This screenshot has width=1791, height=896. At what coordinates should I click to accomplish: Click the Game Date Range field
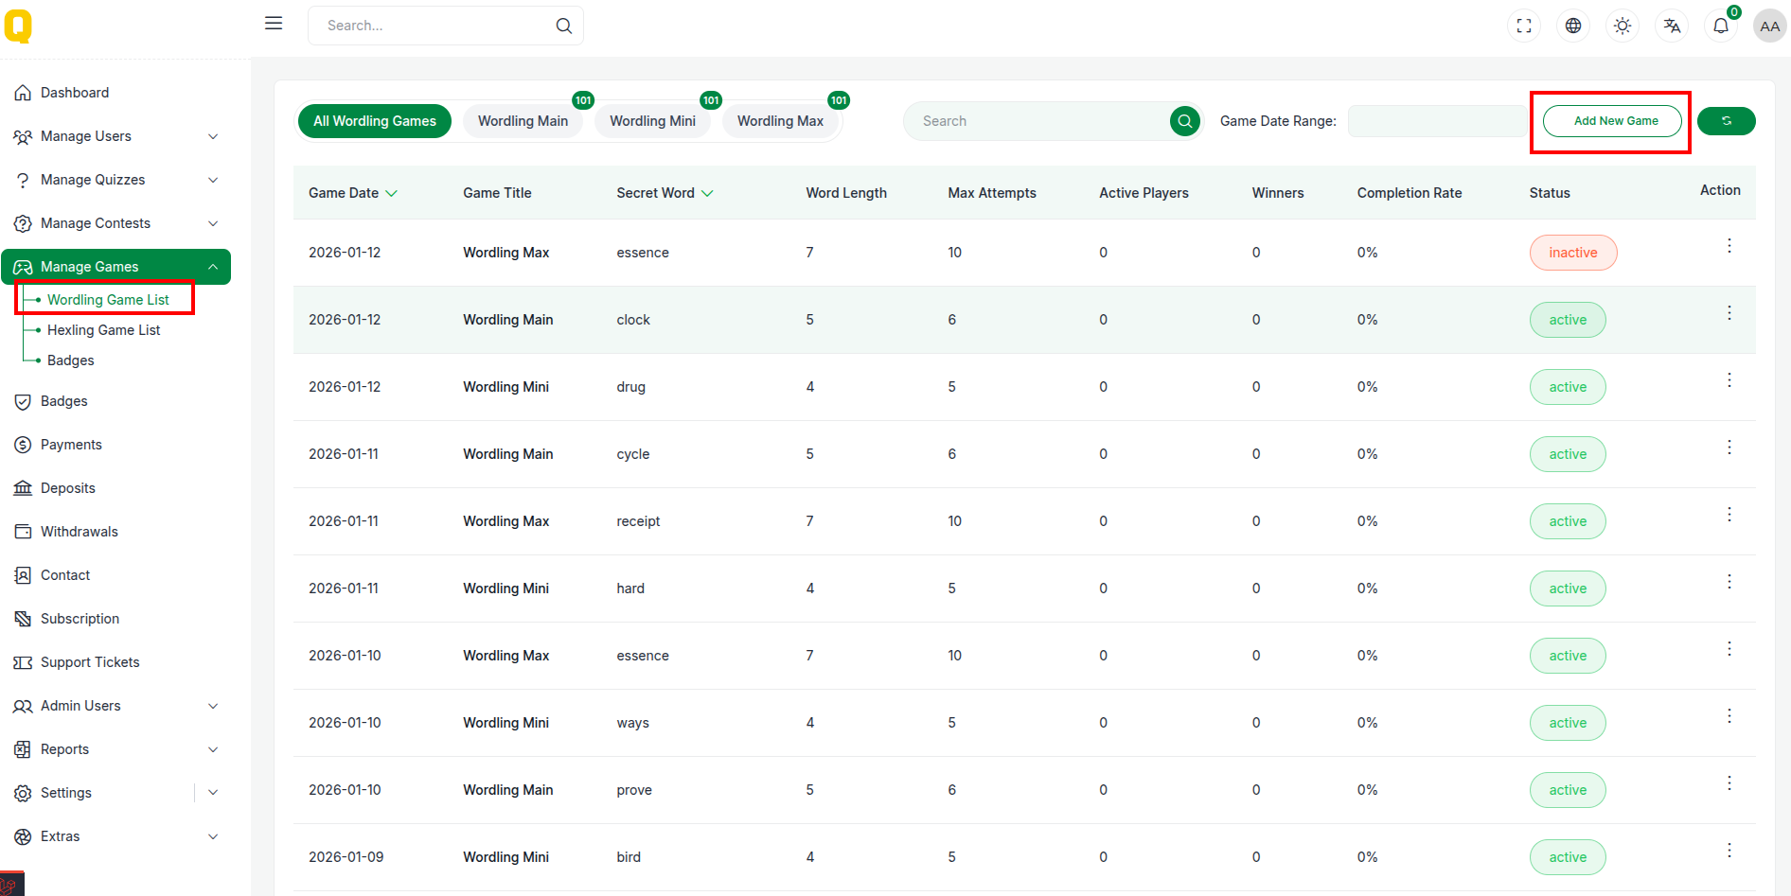1436,121
